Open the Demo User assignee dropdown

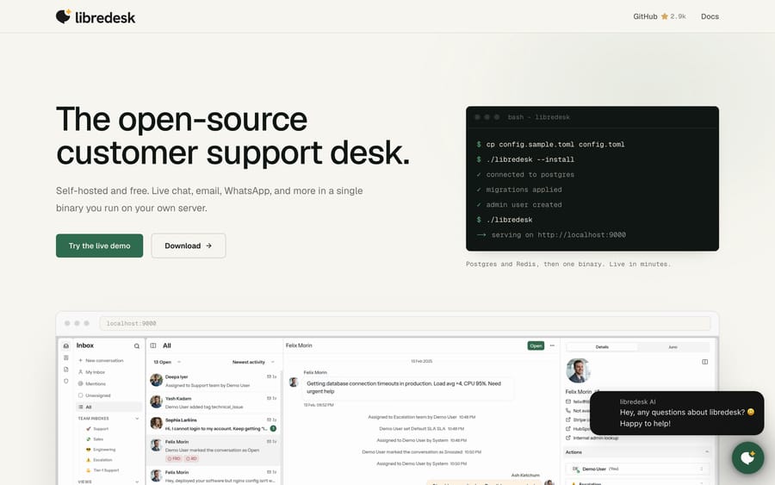tap(636, 469)
